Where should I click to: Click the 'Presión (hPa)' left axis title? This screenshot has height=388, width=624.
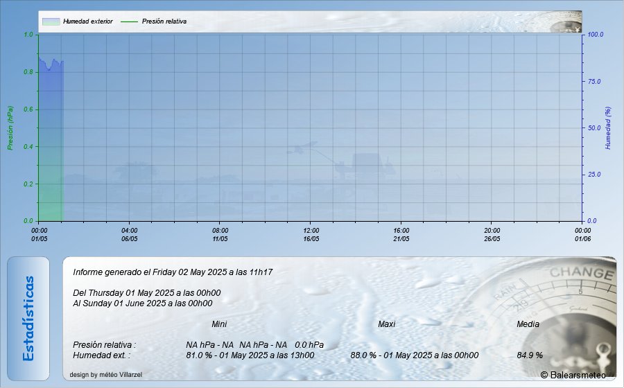10,127
